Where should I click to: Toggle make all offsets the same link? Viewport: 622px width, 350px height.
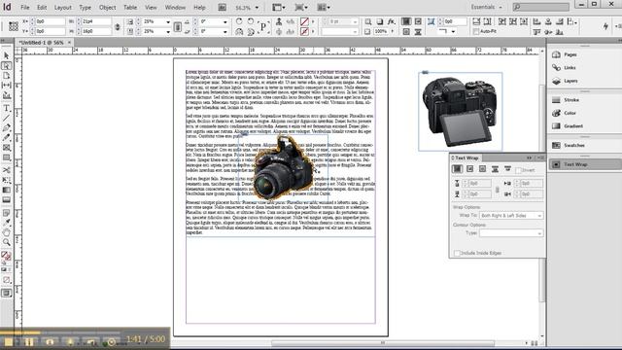tap(497, 190)
